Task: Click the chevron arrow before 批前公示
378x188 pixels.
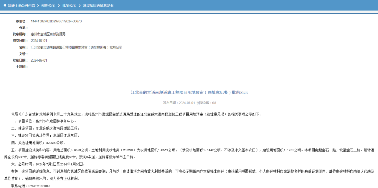Action: tap(58, 6)
